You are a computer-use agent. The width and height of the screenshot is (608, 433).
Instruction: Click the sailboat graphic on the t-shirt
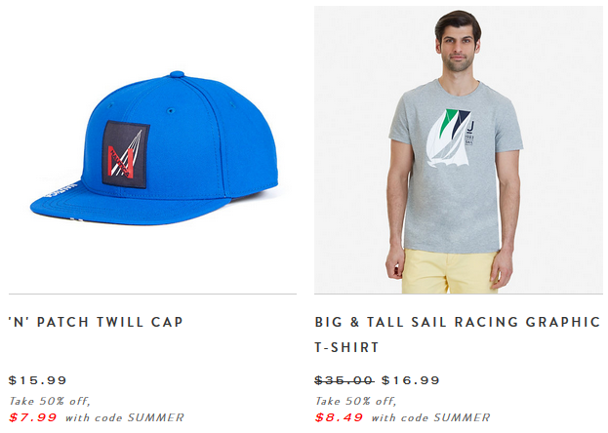click(x=450, y=138)
